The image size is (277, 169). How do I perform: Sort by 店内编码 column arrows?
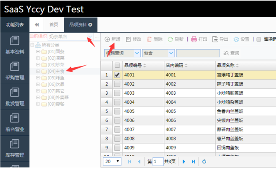tap(186, 65)
